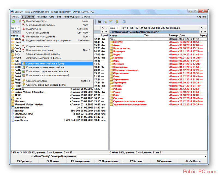Open the left panel directory history arrow
The image size is (218, 175).
click(106, 32)
